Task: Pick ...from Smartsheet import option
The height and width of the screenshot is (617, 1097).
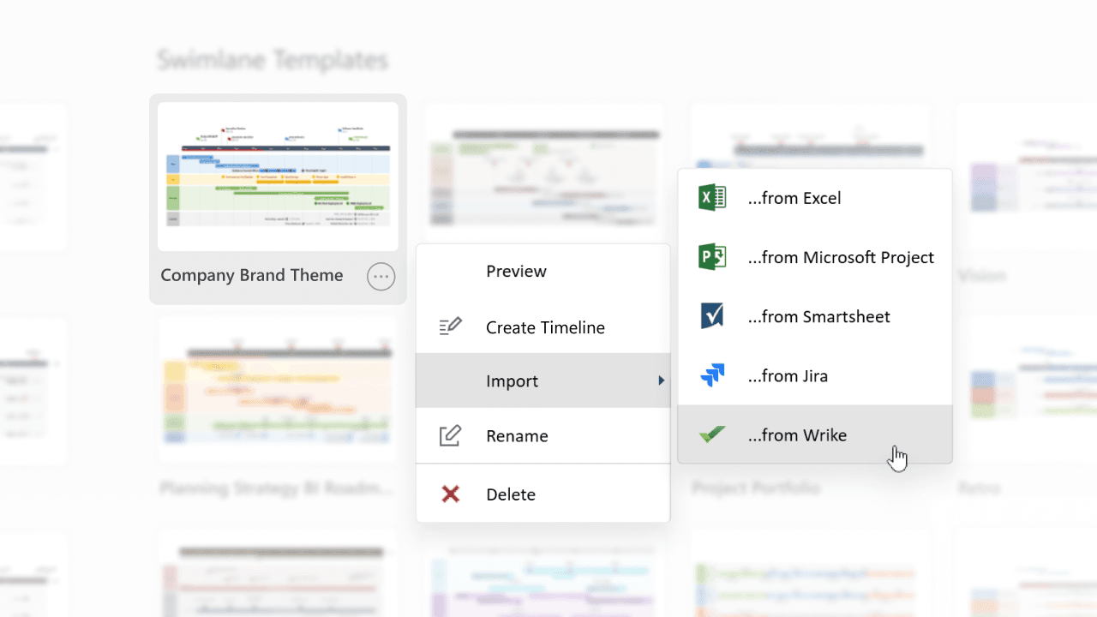Action: pyautogui.click(x=815, y=316)
